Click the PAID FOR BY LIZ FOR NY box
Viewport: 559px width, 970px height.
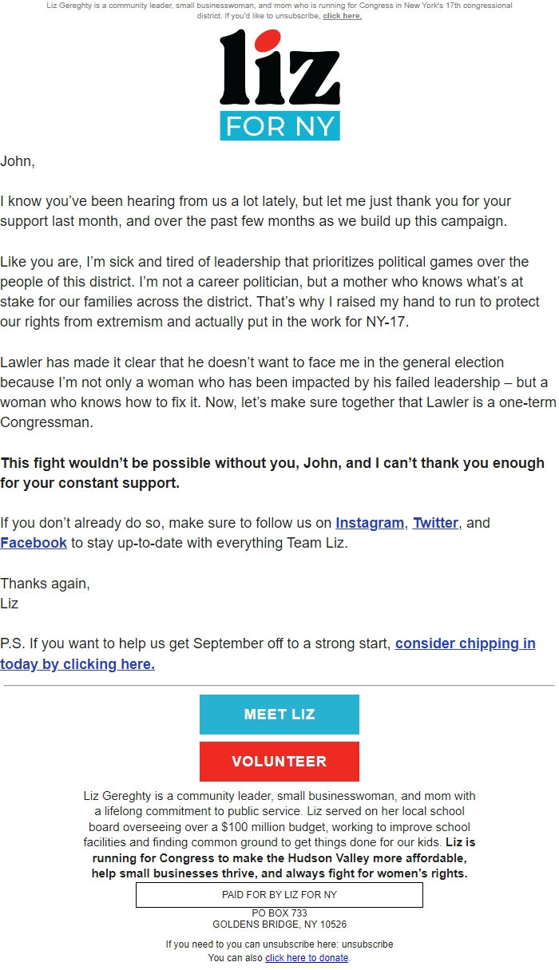pyautogui.click(x=279, y=894)
